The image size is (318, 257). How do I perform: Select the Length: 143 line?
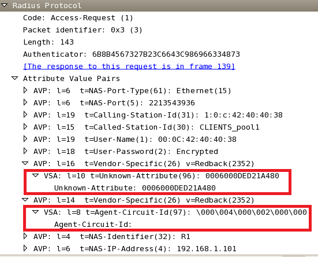click(x=48, y=42)
